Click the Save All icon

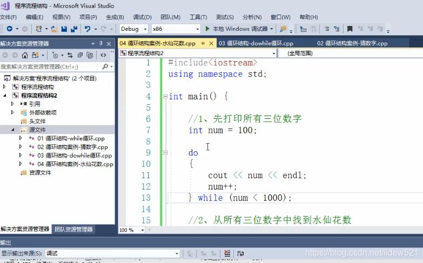click(x=74, y=29)
